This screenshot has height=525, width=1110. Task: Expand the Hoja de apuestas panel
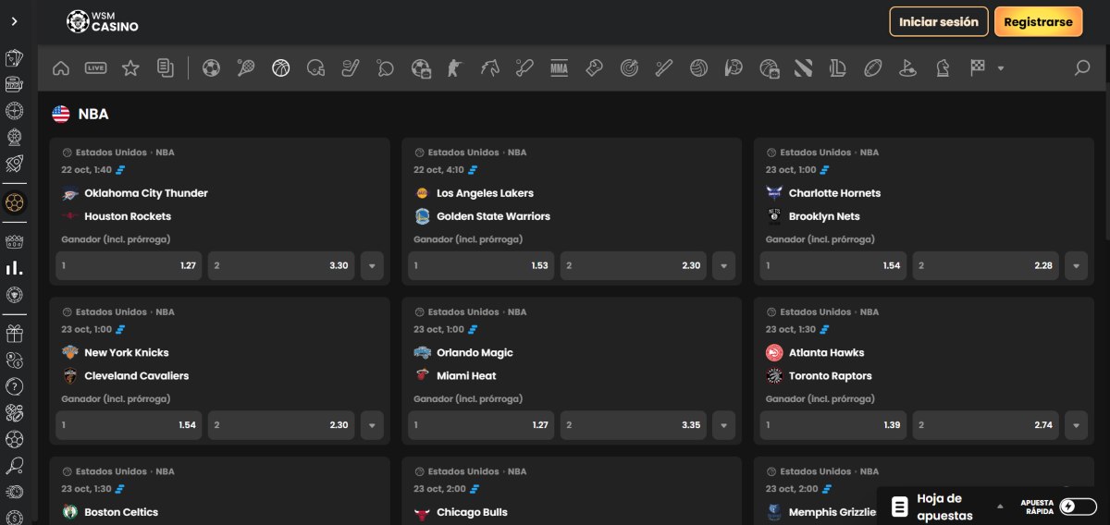999,507
